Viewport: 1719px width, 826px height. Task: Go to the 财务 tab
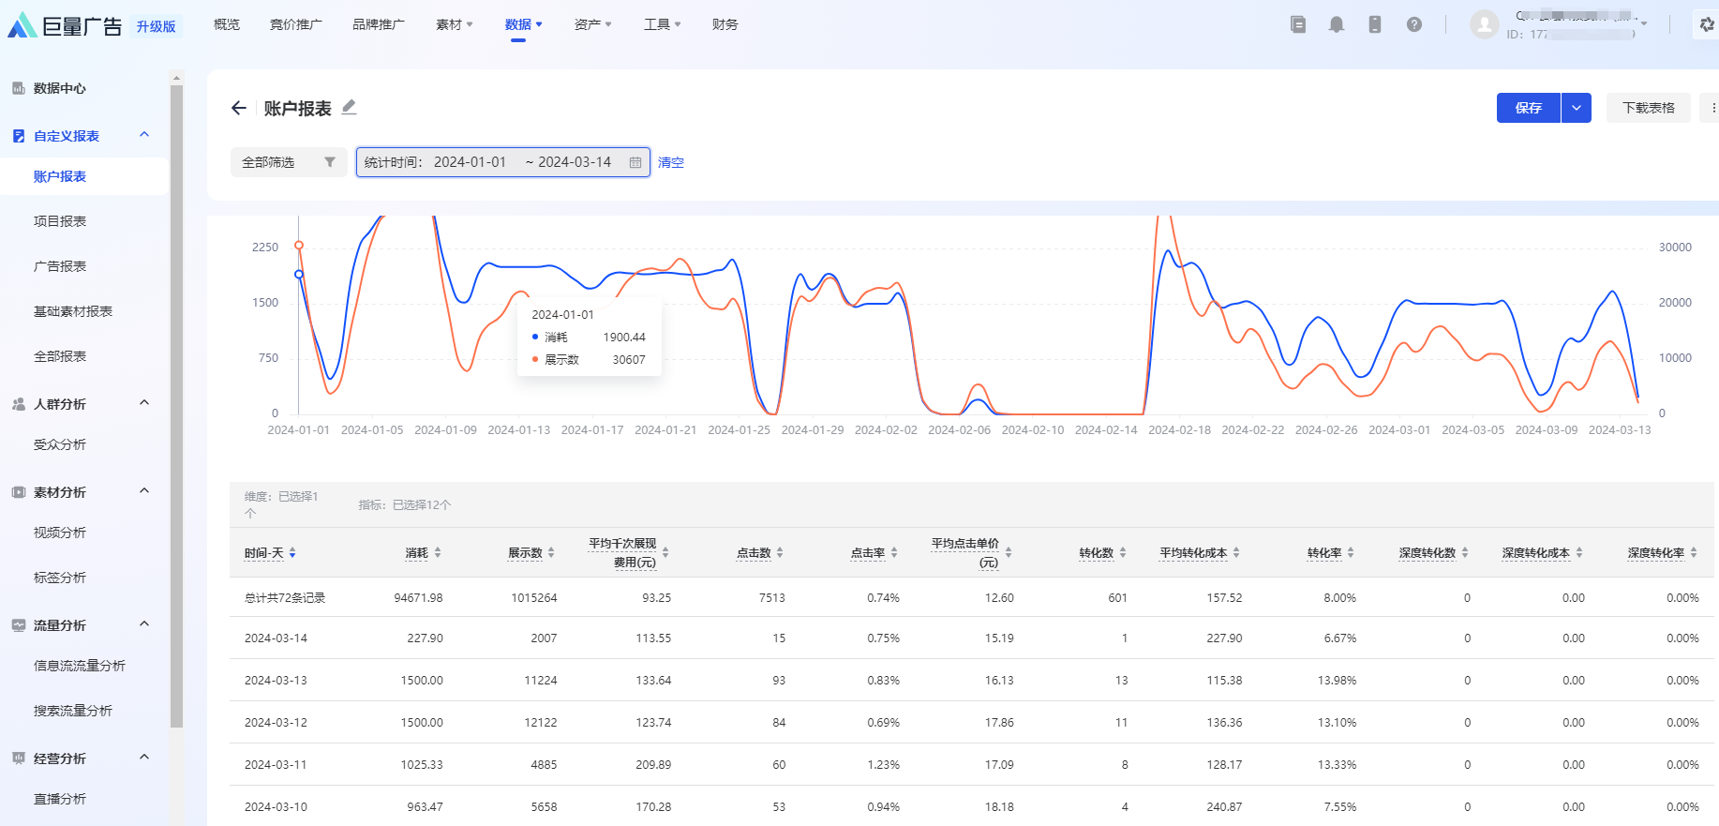click(x=725, y=24)
